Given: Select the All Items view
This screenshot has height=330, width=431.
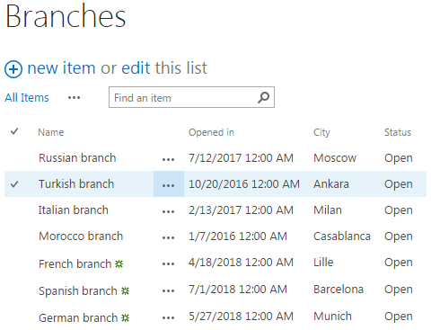Looking at the screenshot, I should (x=27, y=98).
